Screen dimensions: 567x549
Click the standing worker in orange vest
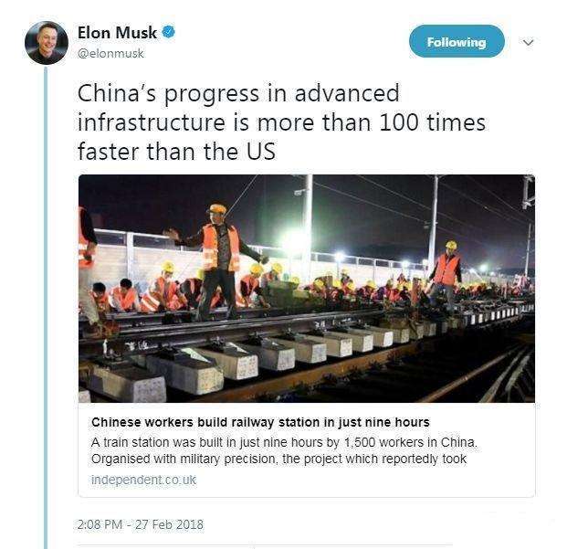pyautogui.click(x=216, y=262)
